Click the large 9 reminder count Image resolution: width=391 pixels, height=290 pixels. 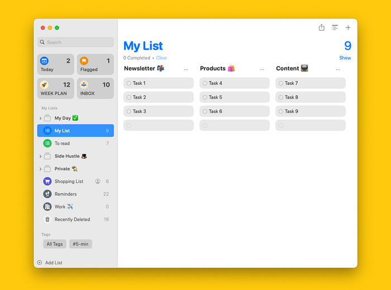[347, 46]
